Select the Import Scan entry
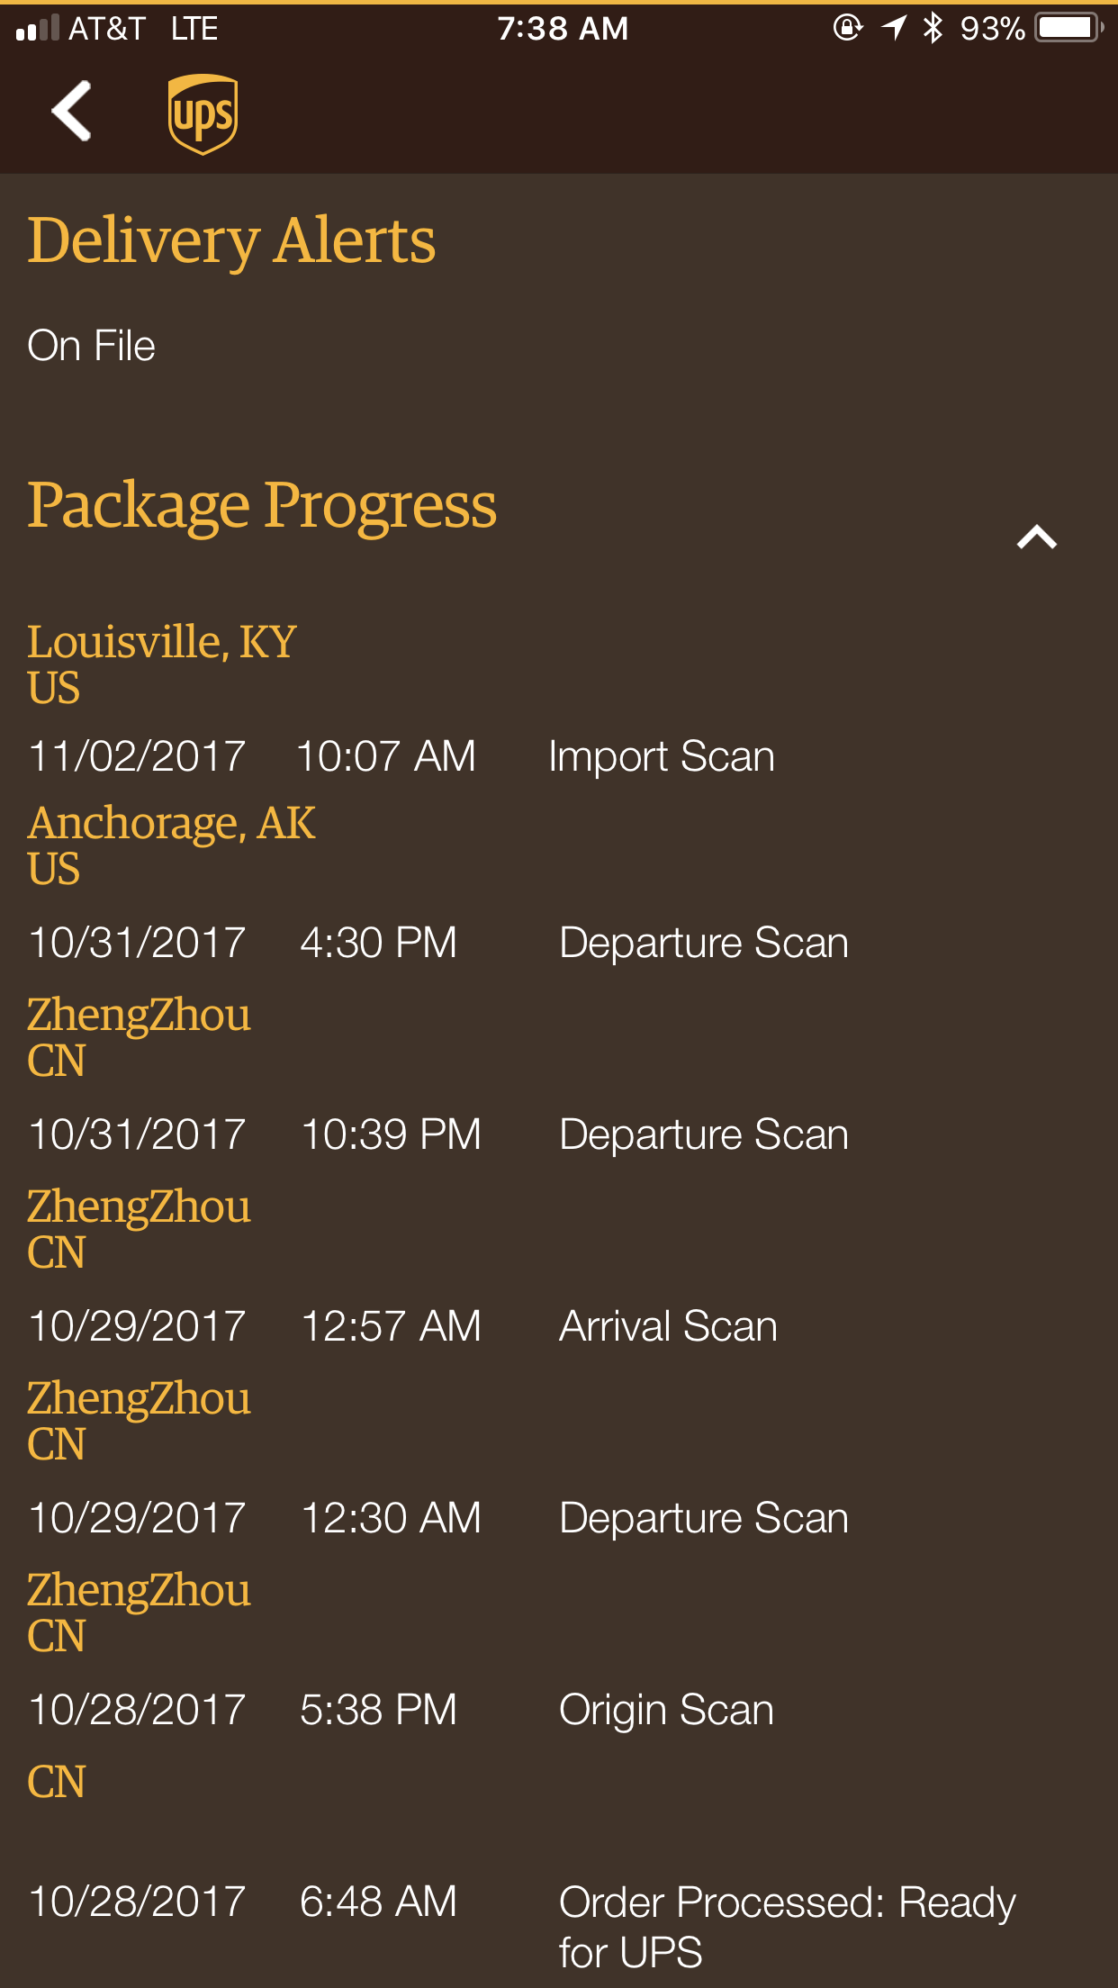The image size is (1118, 1988). coord(662,756)
